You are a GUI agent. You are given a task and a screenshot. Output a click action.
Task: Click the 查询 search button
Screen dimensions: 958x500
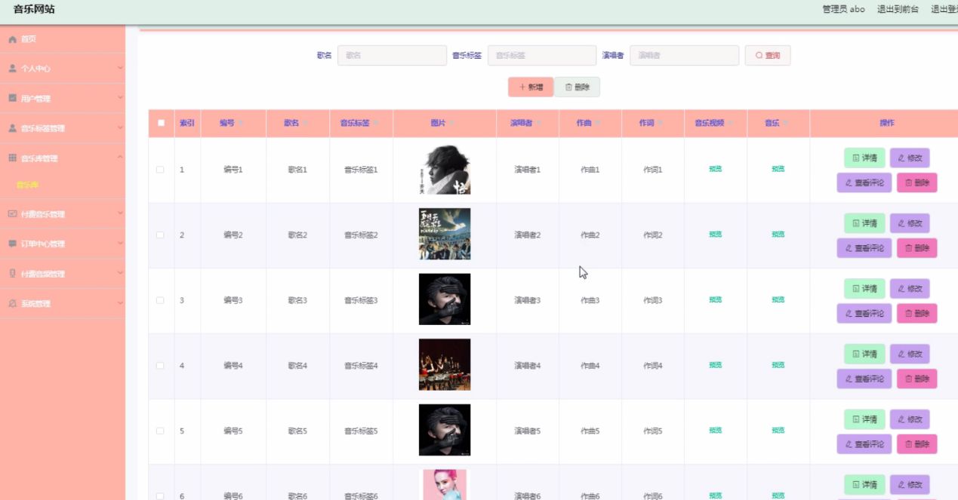768,56
